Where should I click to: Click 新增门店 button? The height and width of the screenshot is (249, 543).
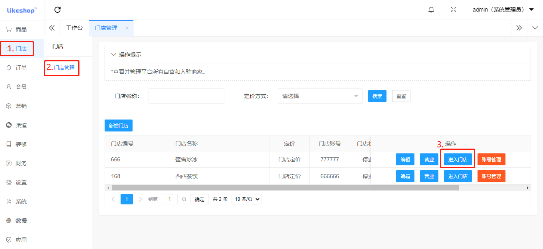[x=119, y=125]
